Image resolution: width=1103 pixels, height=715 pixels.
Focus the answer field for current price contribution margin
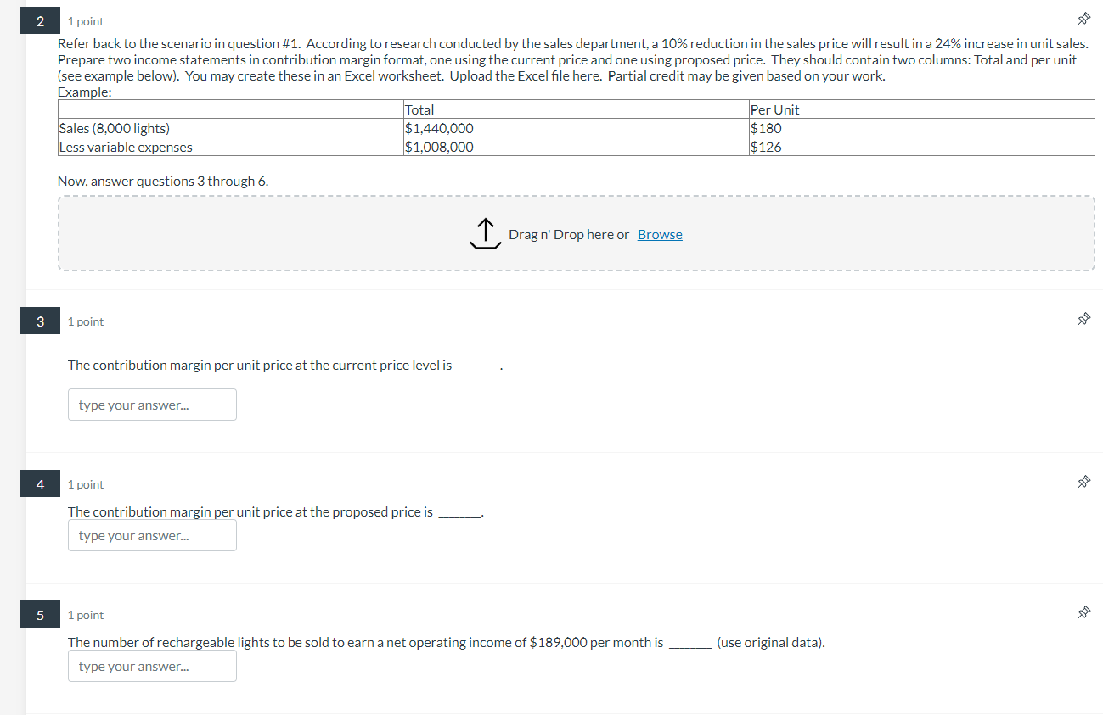coord(152,405)
